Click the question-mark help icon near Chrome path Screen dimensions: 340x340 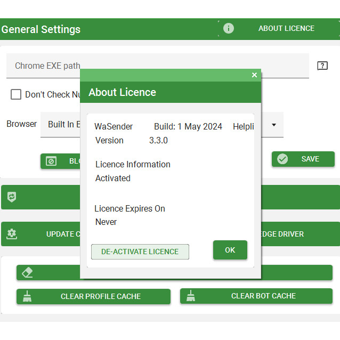click(x=322, y=66)
